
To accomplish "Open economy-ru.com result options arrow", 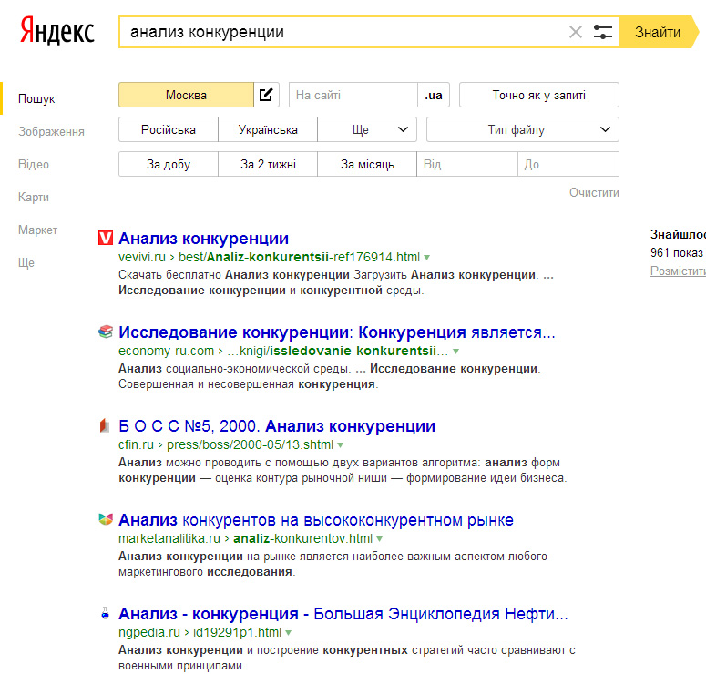I will [x=455, y=352].
